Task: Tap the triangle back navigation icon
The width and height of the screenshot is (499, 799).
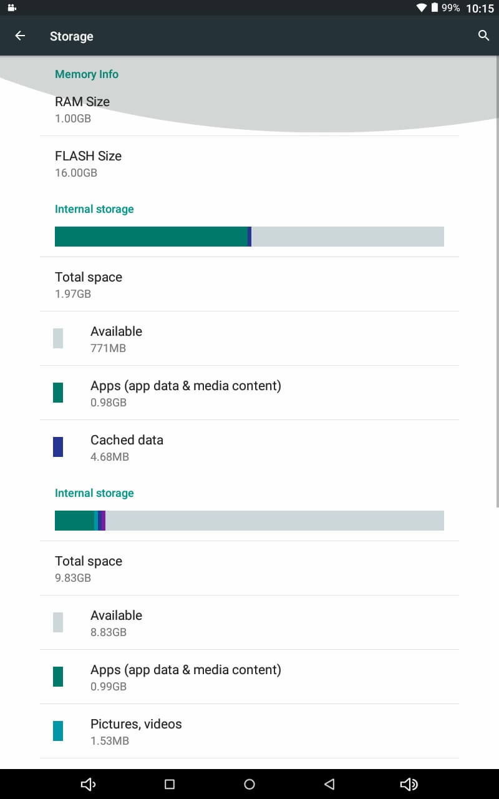Action: [329, 784]
